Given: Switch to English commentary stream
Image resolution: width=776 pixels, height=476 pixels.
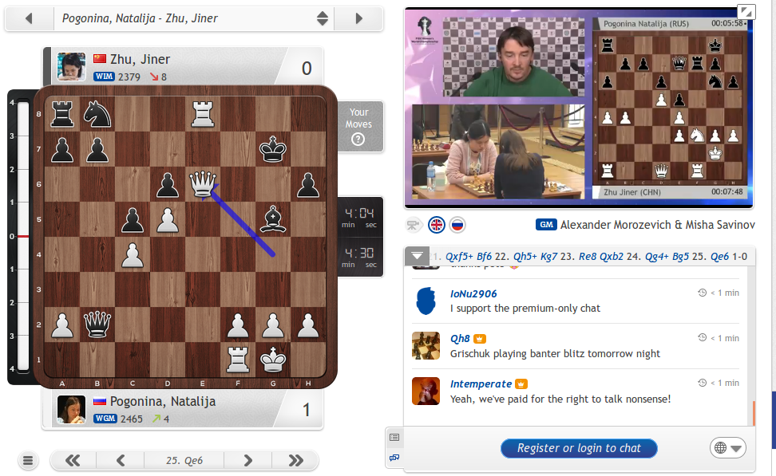Looking at the screenshot, I should (x=437, y=225).
